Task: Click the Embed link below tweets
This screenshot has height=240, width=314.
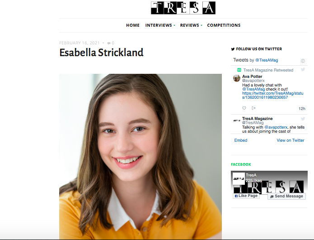Action: pyautogui.click(x=241, y=140)
